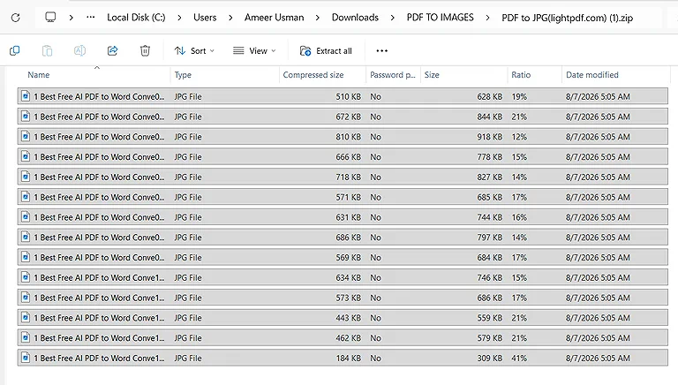This screenshot has width=678, height=385.
Task: Open the breadcrumb ellipsis for hidden folders
Action: click(x=90, y=18)
